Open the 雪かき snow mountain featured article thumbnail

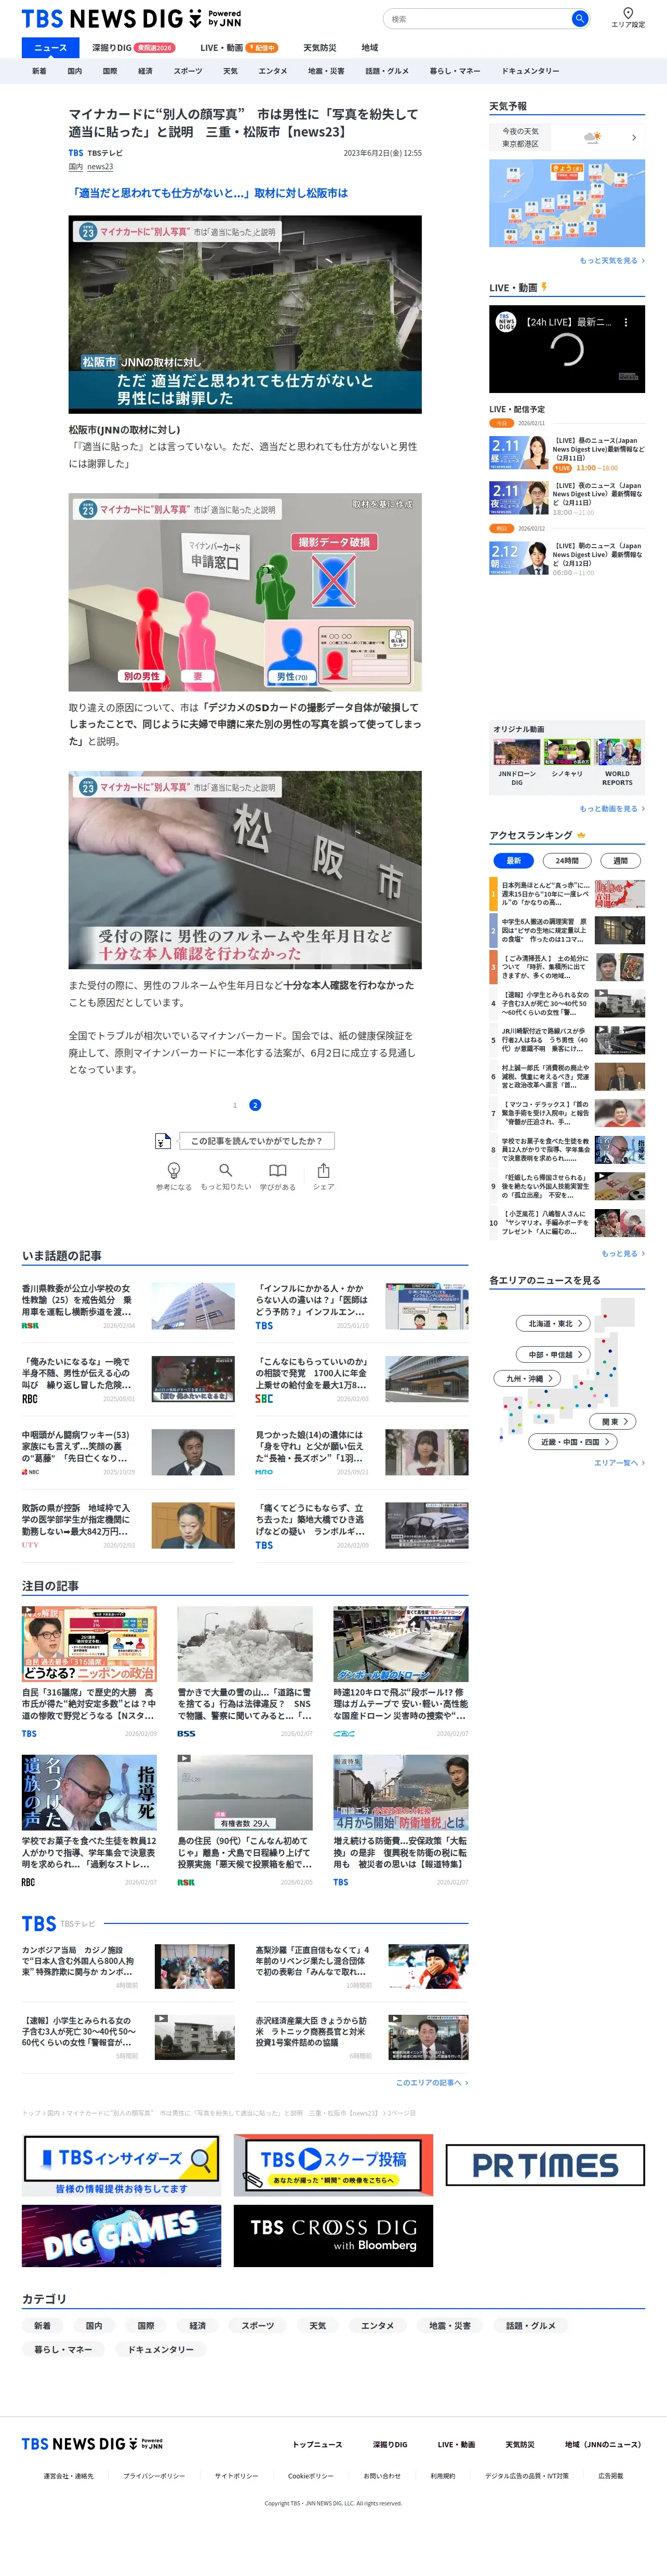245,1645
